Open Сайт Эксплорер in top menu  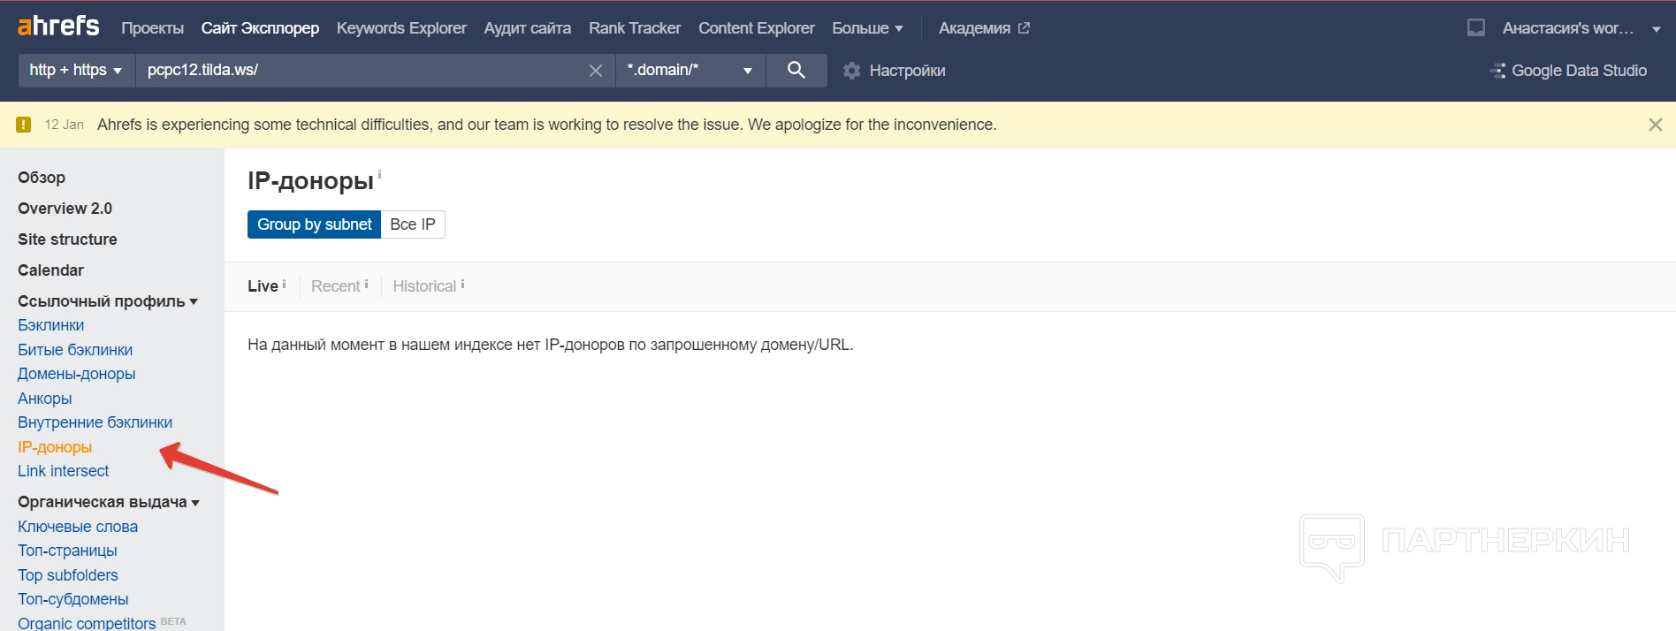pyautogui.click(x=260, y=28)
